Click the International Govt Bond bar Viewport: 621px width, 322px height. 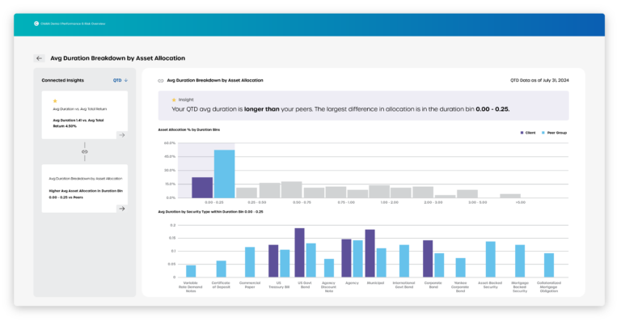click(404, 261)
